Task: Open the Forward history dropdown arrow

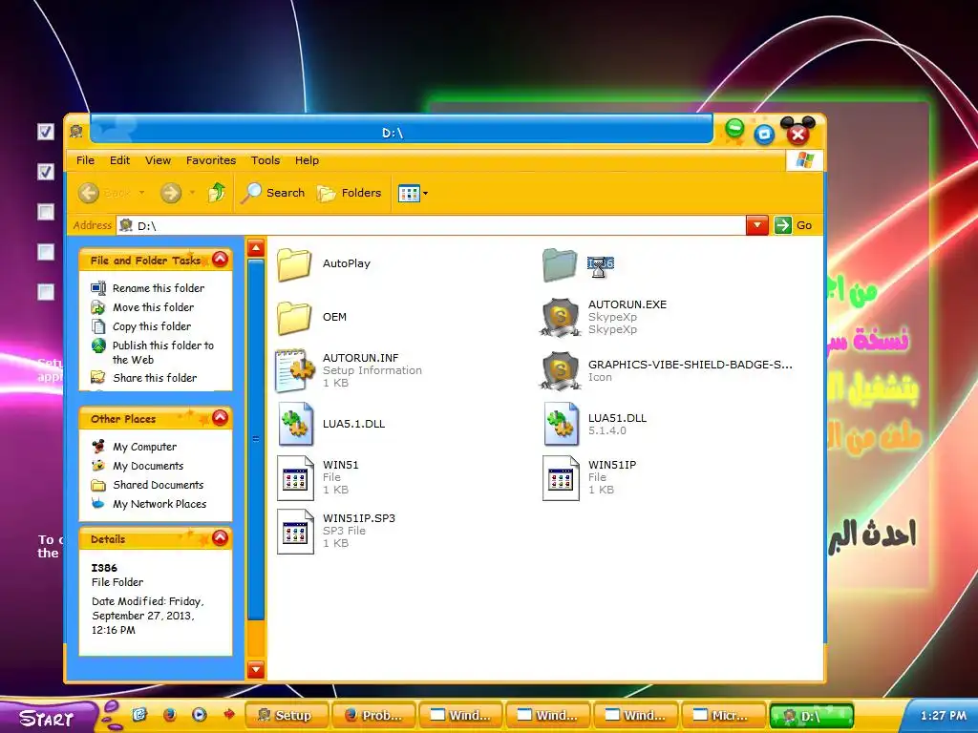Action: point(192,193)
